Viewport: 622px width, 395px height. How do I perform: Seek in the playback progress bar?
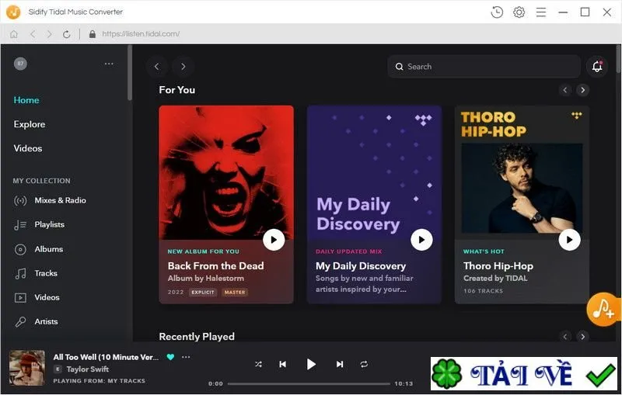pos(309,383)
